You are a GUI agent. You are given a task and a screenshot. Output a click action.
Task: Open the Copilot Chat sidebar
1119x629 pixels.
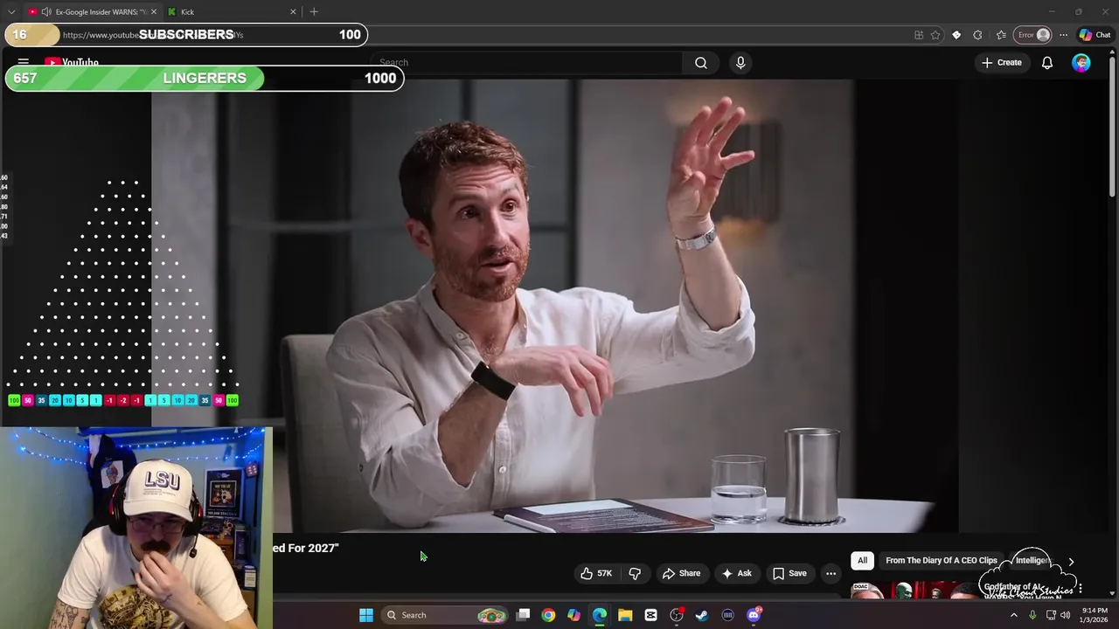1095,35
